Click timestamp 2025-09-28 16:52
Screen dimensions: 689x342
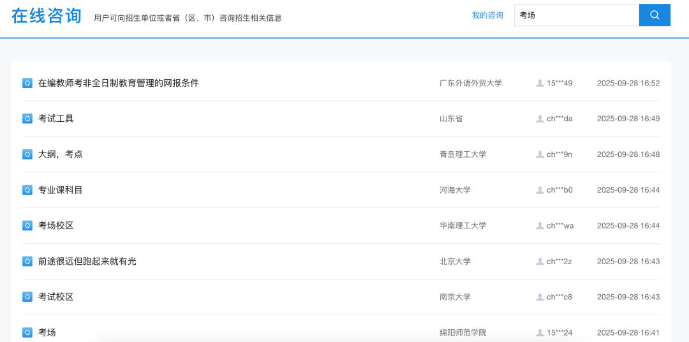coord(628,83)
